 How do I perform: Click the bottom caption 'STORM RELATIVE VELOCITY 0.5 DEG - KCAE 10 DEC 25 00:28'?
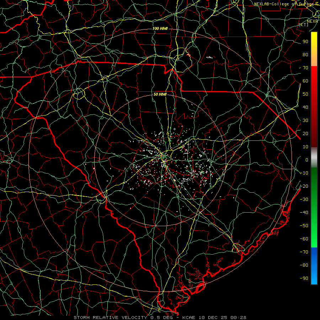click(160, 318)
